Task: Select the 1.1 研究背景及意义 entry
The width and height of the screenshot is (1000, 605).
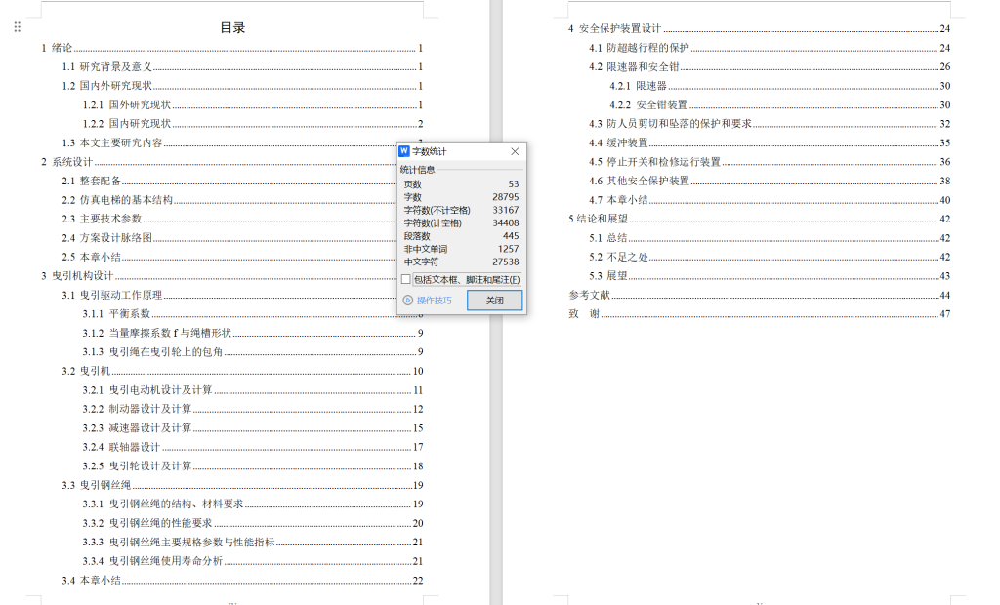Action: tap(89, 66)
